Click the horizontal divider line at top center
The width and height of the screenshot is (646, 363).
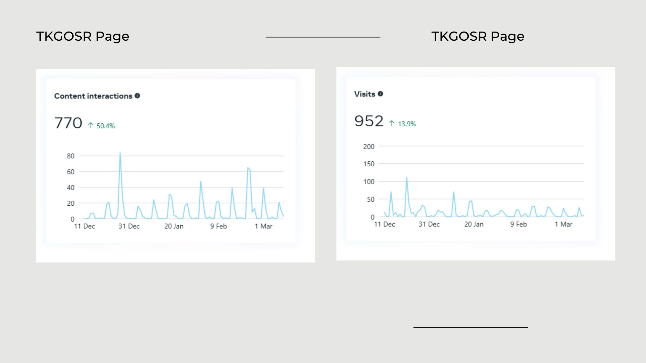tap(323, 37)
